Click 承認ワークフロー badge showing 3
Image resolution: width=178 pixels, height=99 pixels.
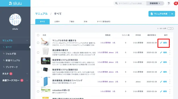[22, 80]
